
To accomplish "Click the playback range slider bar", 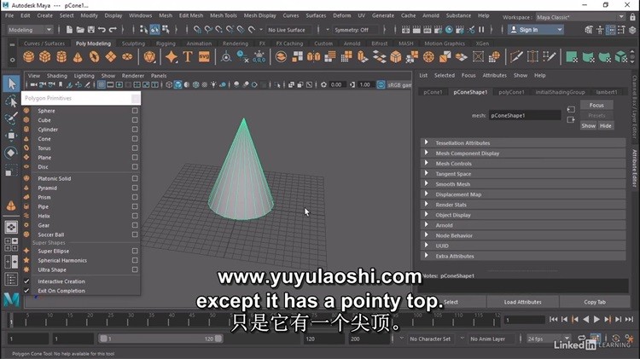I will 160,339.
